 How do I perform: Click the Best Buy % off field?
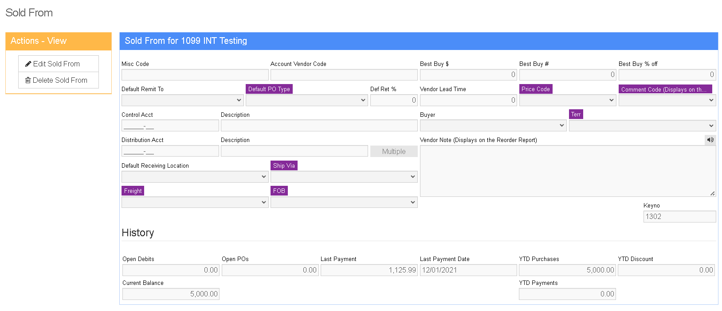[667, 75]
